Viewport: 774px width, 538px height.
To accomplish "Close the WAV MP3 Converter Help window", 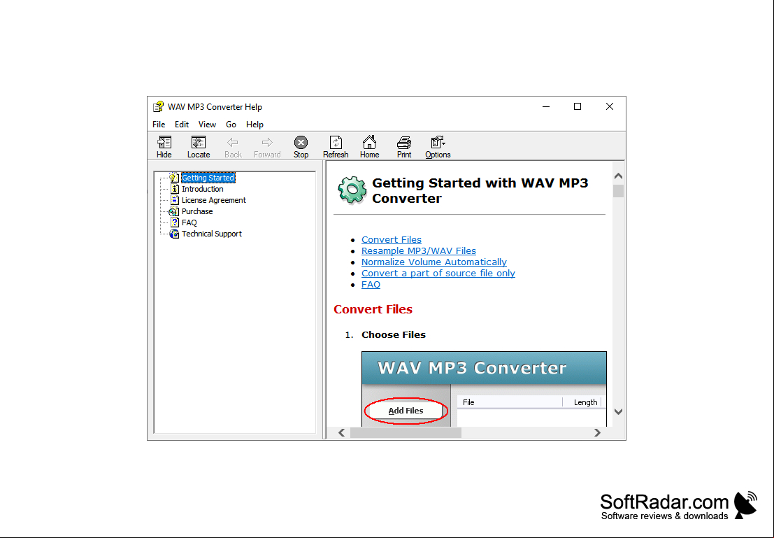I will [610, 107].
